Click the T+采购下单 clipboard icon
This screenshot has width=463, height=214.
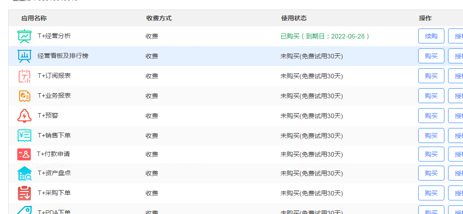(24, 193)
